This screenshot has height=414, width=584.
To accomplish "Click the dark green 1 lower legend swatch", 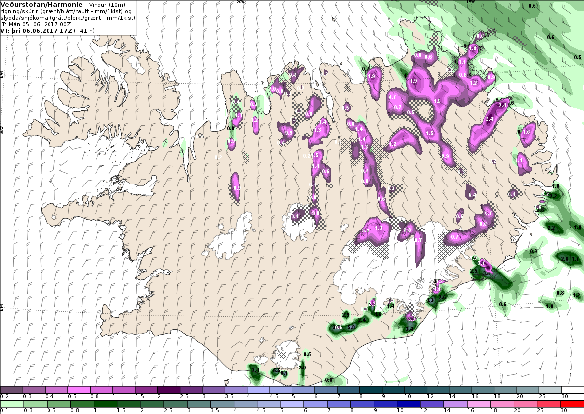I will (x=105, y=404).
